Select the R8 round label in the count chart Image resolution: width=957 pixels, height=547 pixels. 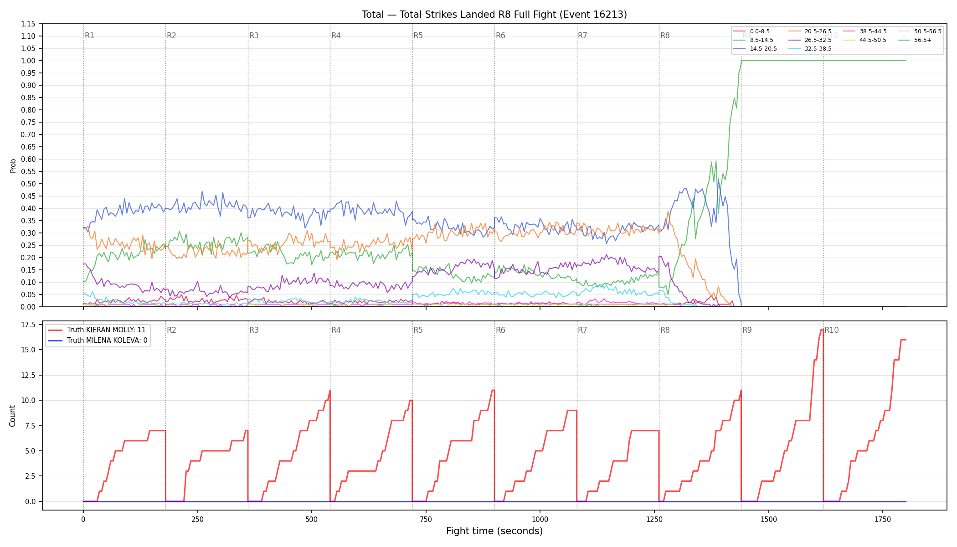(665, 330)
